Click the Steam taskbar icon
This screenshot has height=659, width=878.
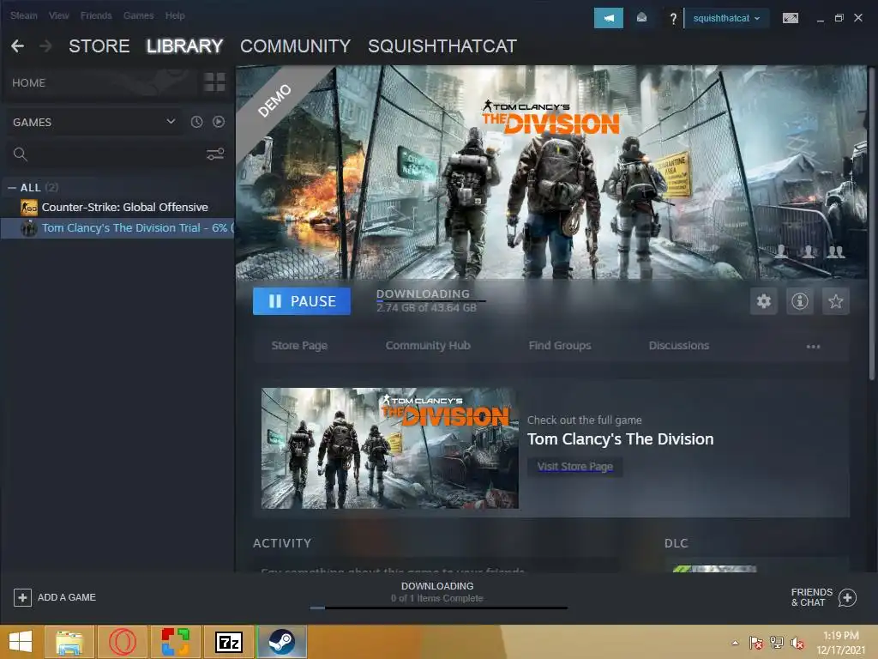[x=281, y=642]
